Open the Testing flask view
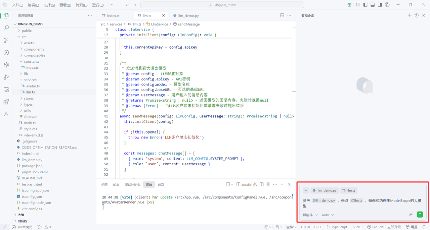 coord(6,114)
